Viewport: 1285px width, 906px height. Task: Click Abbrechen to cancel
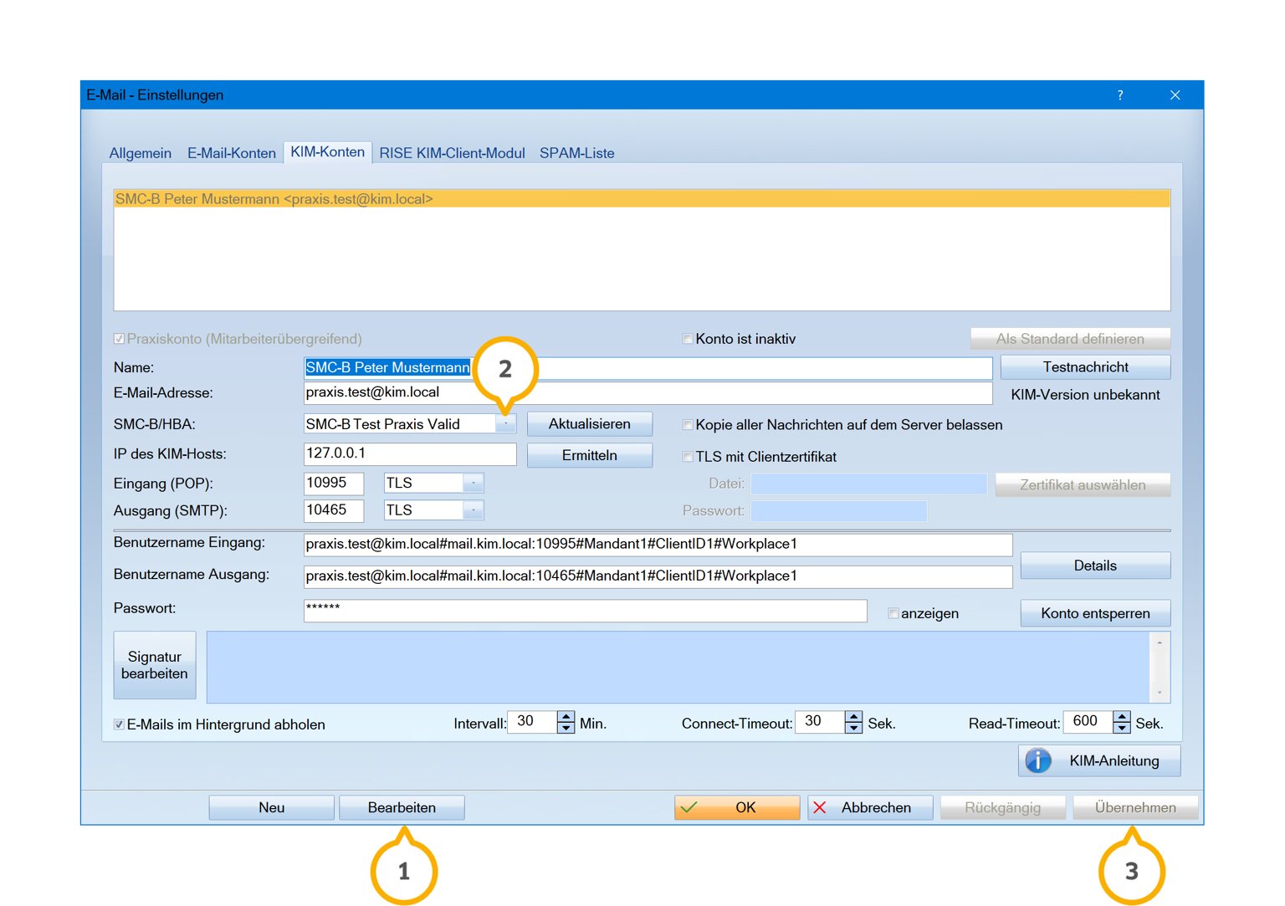point(870,807)
